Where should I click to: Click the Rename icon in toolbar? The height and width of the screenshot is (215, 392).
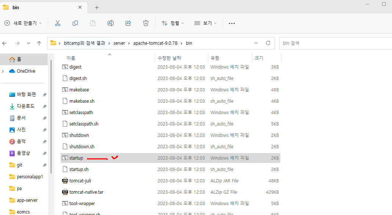[x=111, y=23]
